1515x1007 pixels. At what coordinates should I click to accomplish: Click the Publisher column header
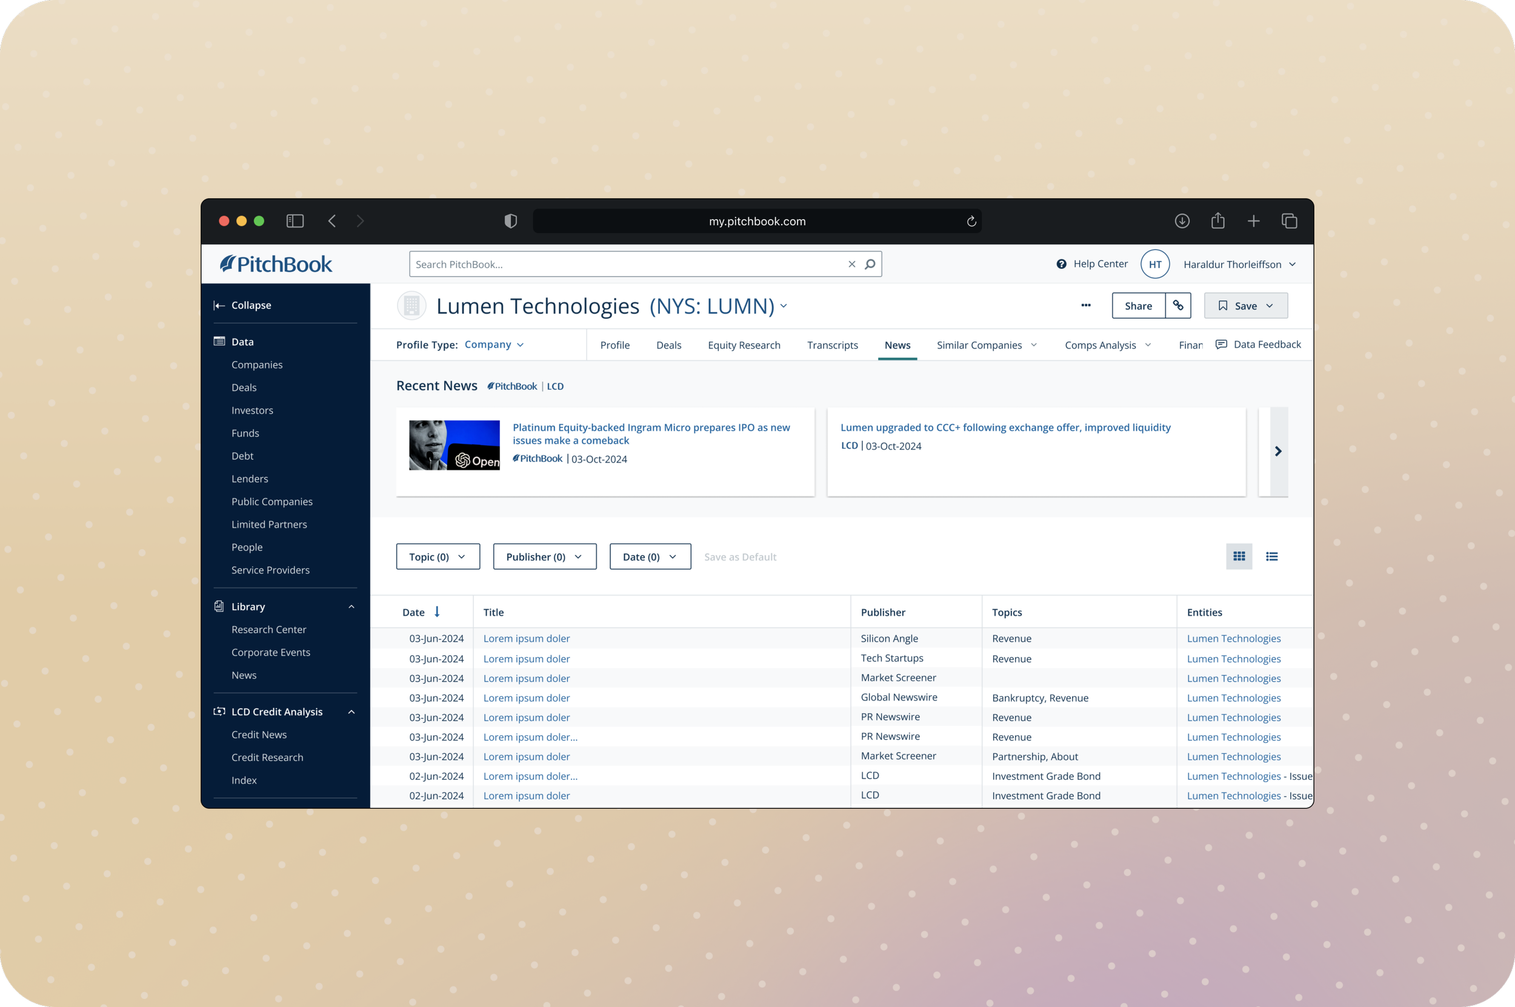pyautogui.click(x=882, y=612)
